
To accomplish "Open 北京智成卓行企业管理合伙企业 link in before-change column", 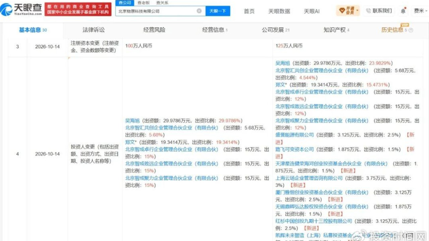I will (172, 149).
